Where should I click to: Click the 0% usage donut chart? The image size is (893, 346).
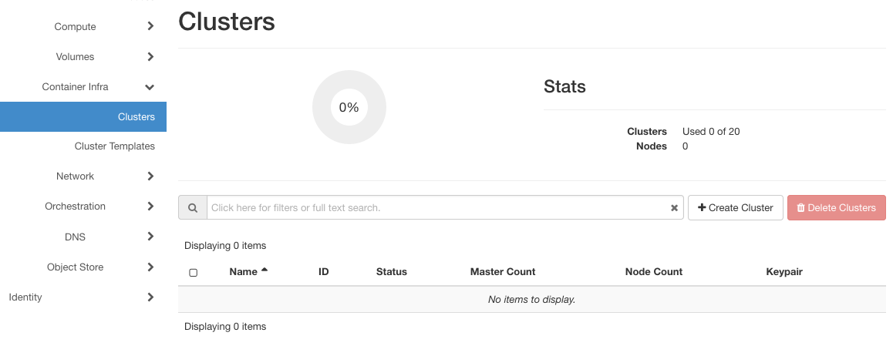349,107
